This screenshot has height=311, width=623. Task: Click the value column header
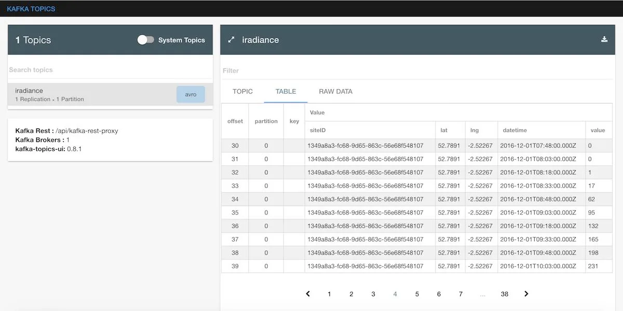pyautogui.click(x=599, y=130)
